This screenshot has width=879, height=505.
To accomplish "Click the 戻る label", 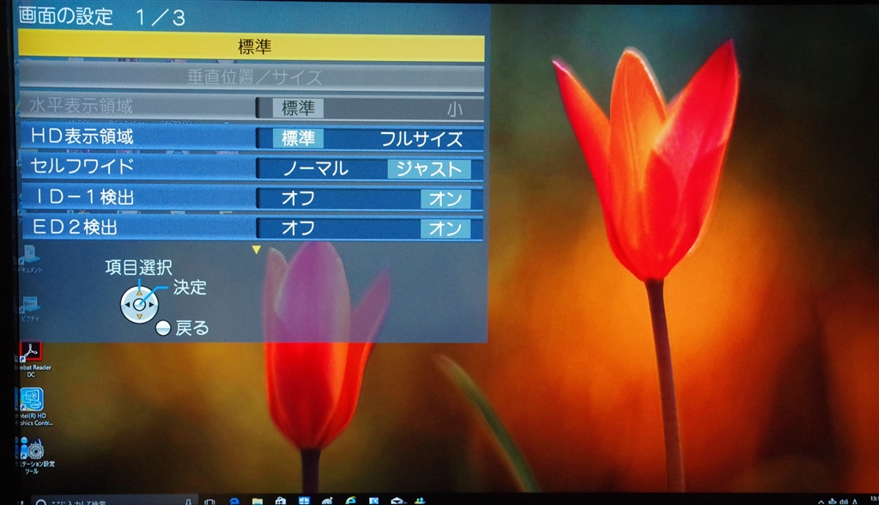I will (x=191, y=328).
